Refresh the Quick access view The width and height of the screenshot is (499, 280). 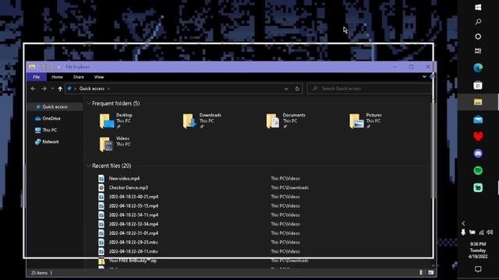click(x=297, y=89)
